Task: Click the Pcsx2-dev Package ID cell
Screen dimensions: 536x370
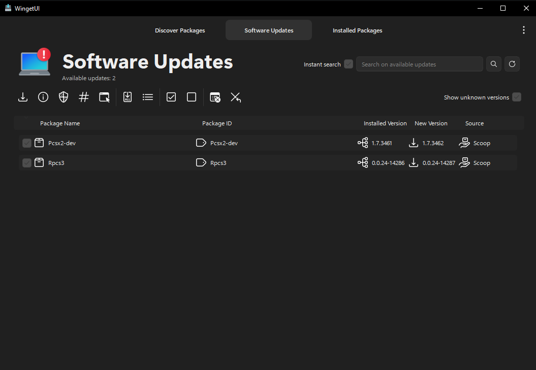Action: (224, 143)
